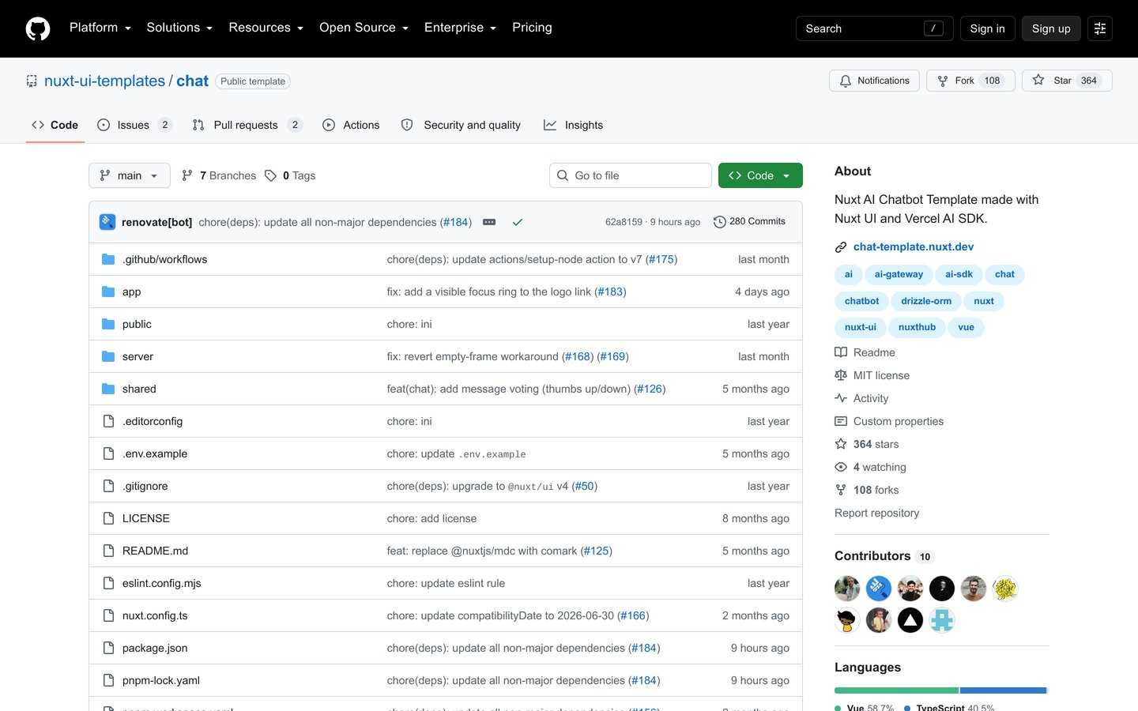This screenshot has width=1138, height=711.
Task: Focus the Search field in header
Action: [874, 28]
